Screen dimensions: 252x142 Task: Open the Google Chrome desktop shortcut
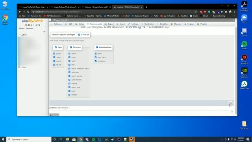(5, 20)
